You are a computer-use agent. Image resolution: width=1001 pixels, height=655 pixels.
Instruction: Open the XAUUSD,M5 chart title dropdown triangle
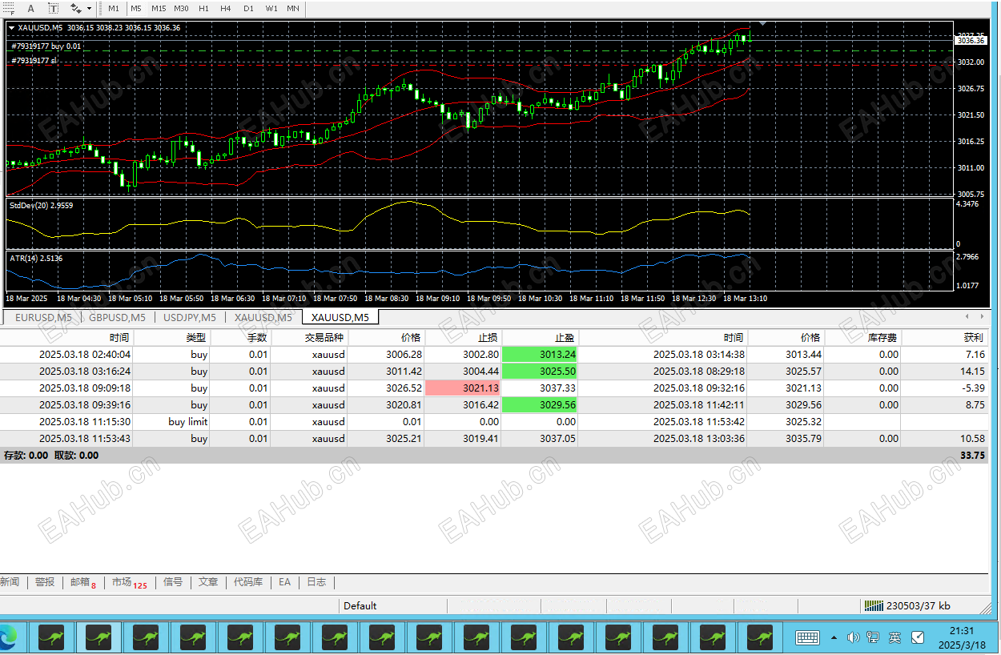tap(11, 28)
